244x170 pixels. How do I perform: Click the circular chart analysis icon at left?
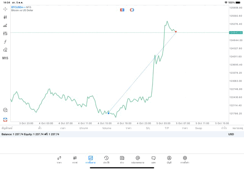coord(5,110)
